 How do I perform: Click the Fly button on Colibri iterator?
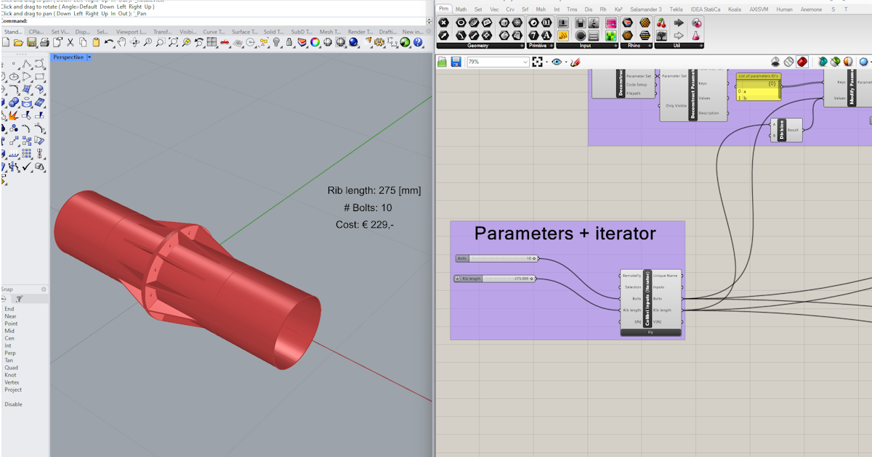tap(650, 332)
